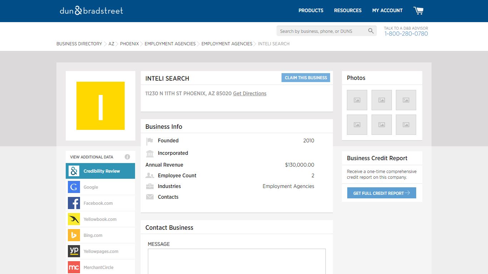Image resolution: width=488 pixels, height=274 pixels.
Task: Click the Google G icon
Action: (x=74, y=187)
